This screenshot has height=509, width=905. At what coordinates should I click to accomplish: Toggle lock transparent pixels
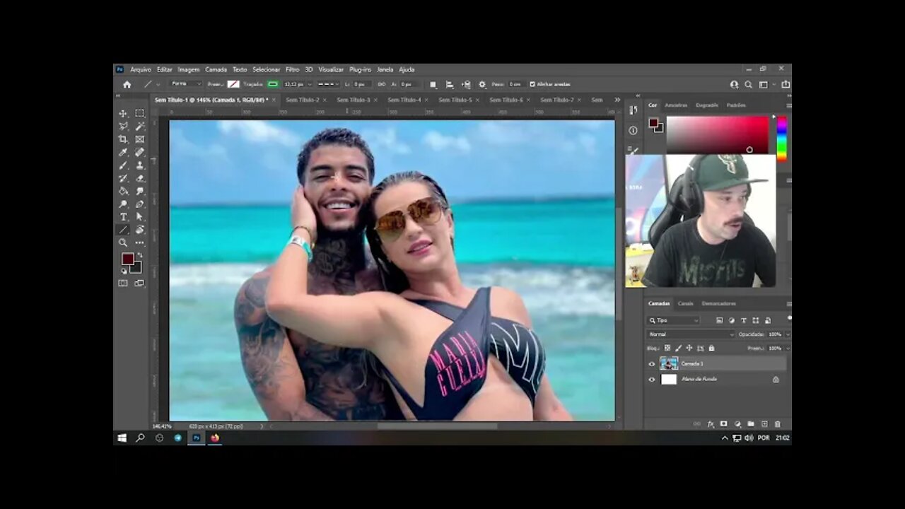pyautogui.click(x=667, y=348)
